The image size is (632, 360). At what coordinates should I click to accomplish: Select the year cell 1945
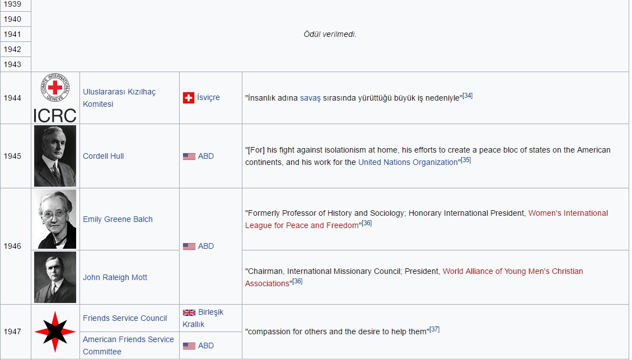click(x=15, y=156)
